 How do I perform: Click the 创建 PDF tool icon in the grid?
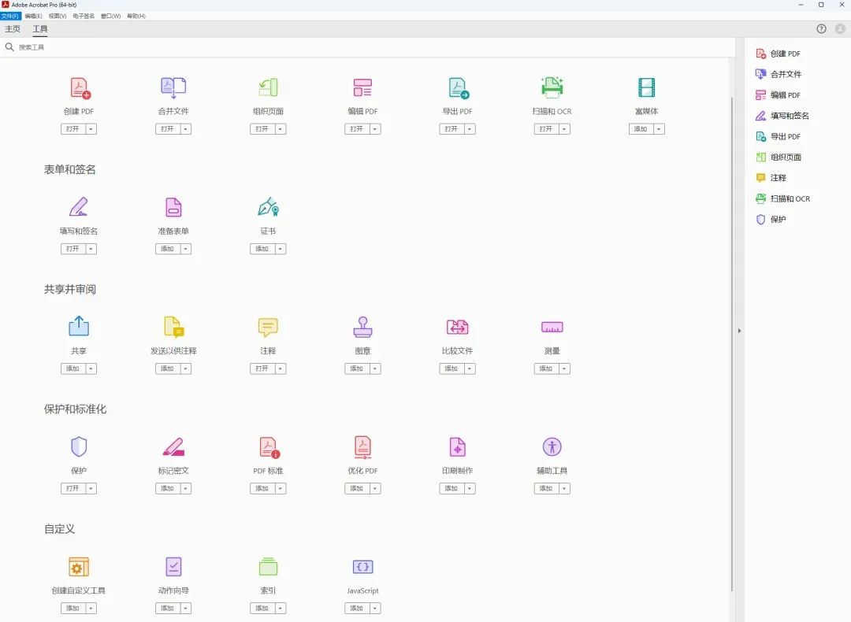coord(80,88)
